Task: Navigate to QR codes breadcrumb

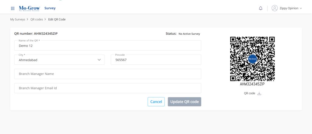Action: [x=37, y=19]
